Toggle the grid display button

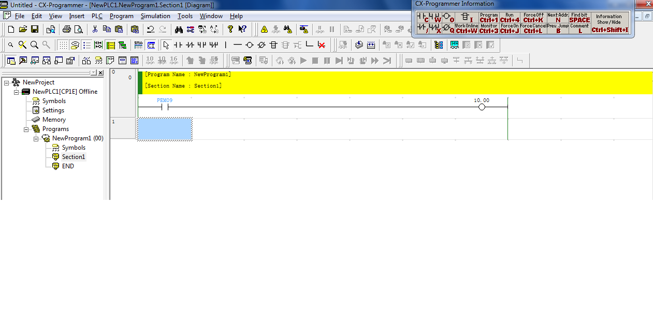pos(62,45)
